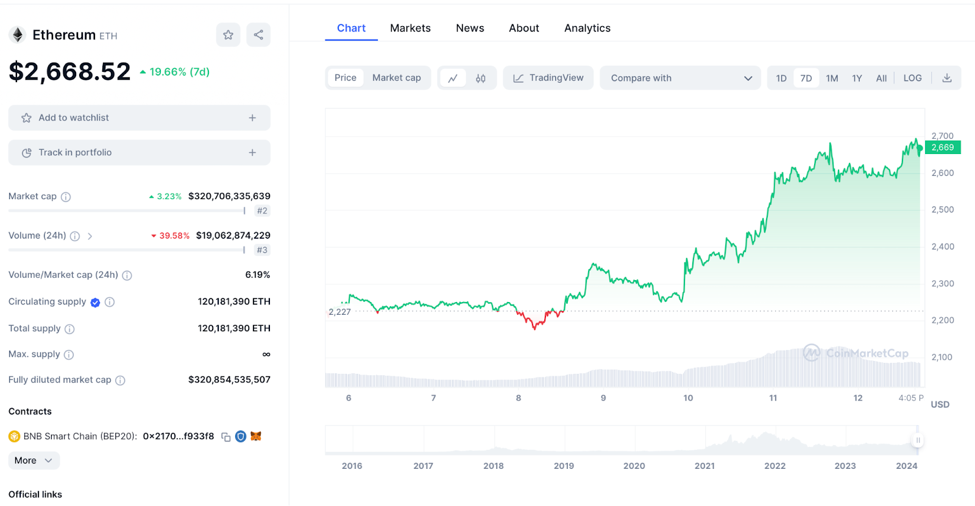Image resolution: width=975 pixels, height=506 pixels.
Task: Set chart range to 1Y
Action: click(857, 78)
